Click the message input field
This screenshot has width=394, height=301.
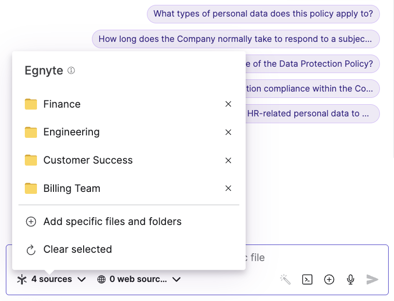pyautogui.click(x=316, y=258)
